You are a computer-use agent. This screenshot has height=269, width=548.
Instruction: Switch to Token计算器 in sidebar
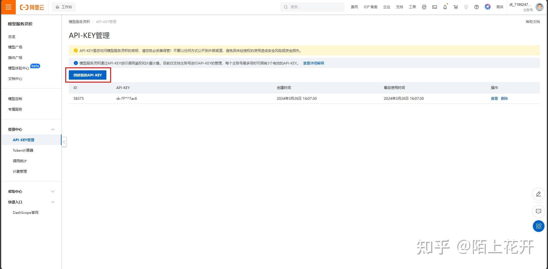tap(22, 150)
